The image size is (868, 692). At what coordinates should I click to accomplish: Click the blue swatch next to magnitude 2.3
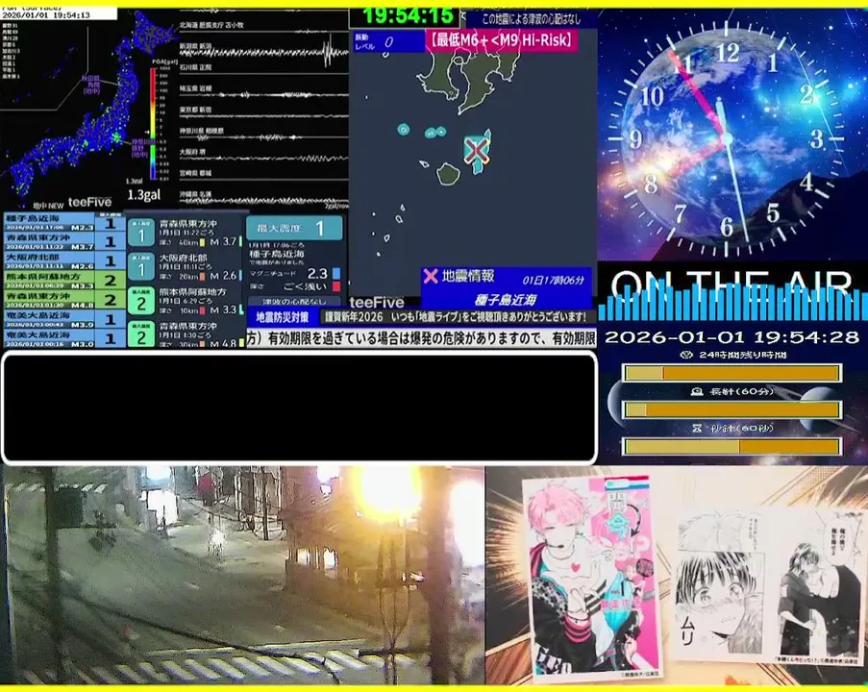click(x=336, y=274)
